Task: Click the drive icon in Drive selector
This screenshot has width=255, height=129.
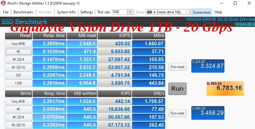Action: (150, 12)
